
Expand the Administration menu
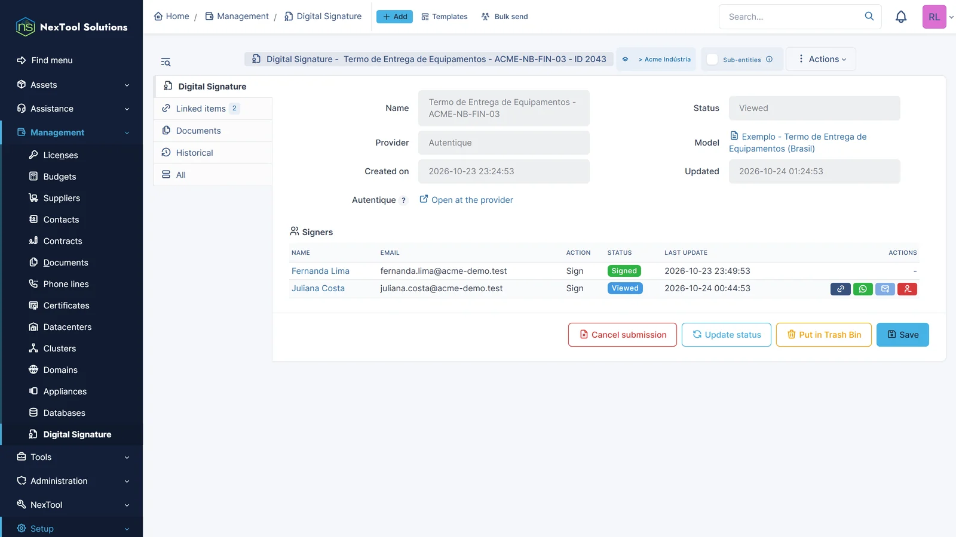click(72, 481)
